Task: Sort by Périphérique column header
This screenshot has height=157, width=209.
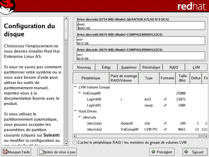Action: (91, 78)
